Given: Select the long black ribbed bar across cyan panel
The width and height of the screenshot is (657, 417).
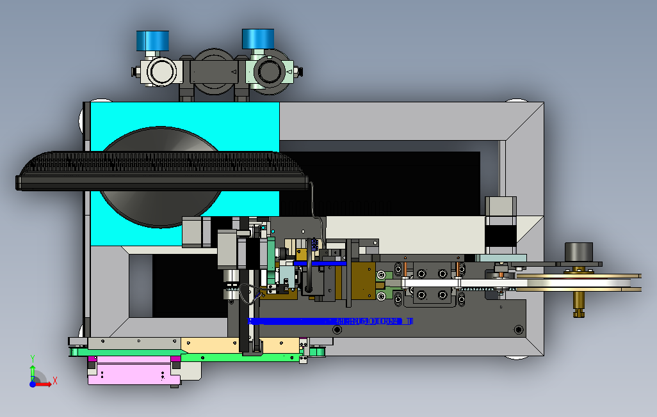Looking at the screenshot, I should pos(163,171).
